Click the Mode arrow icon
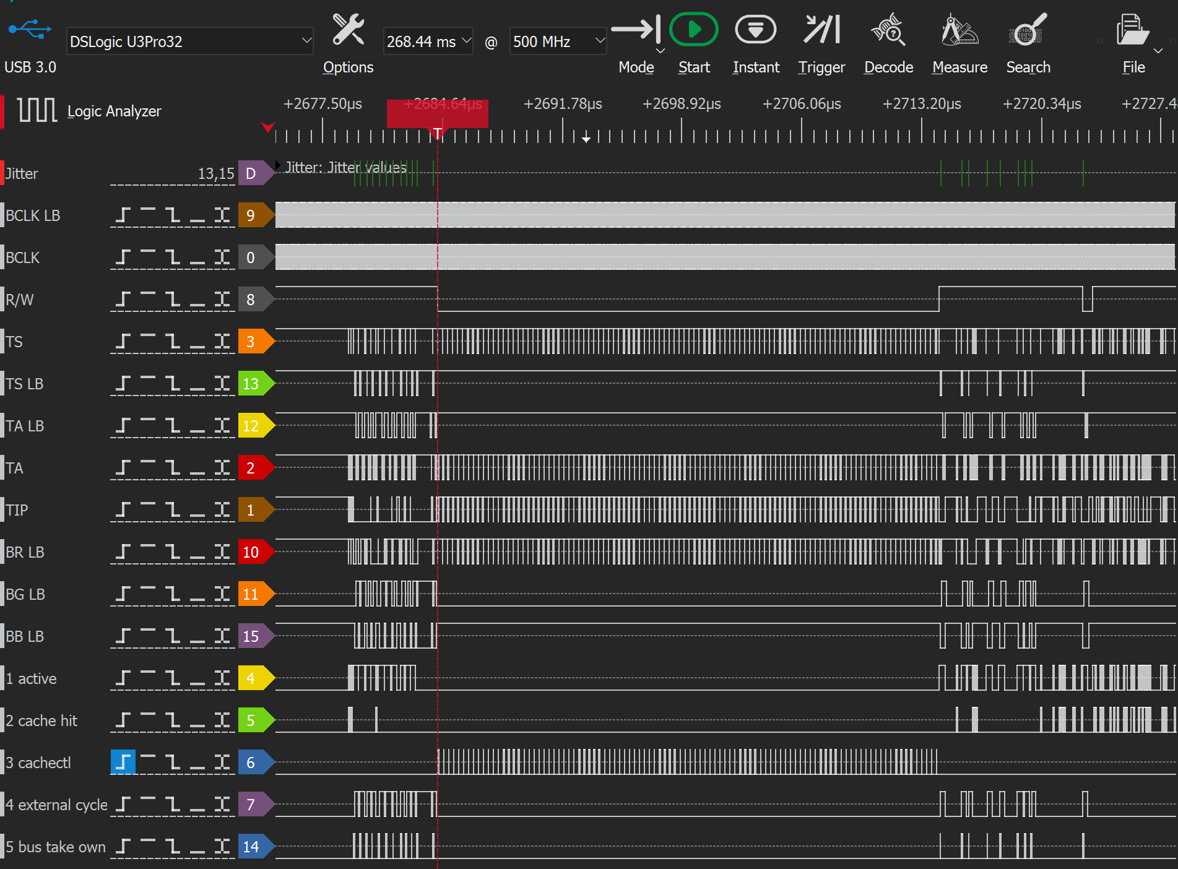Screen dimensions: 1178x869 [636, 30]
